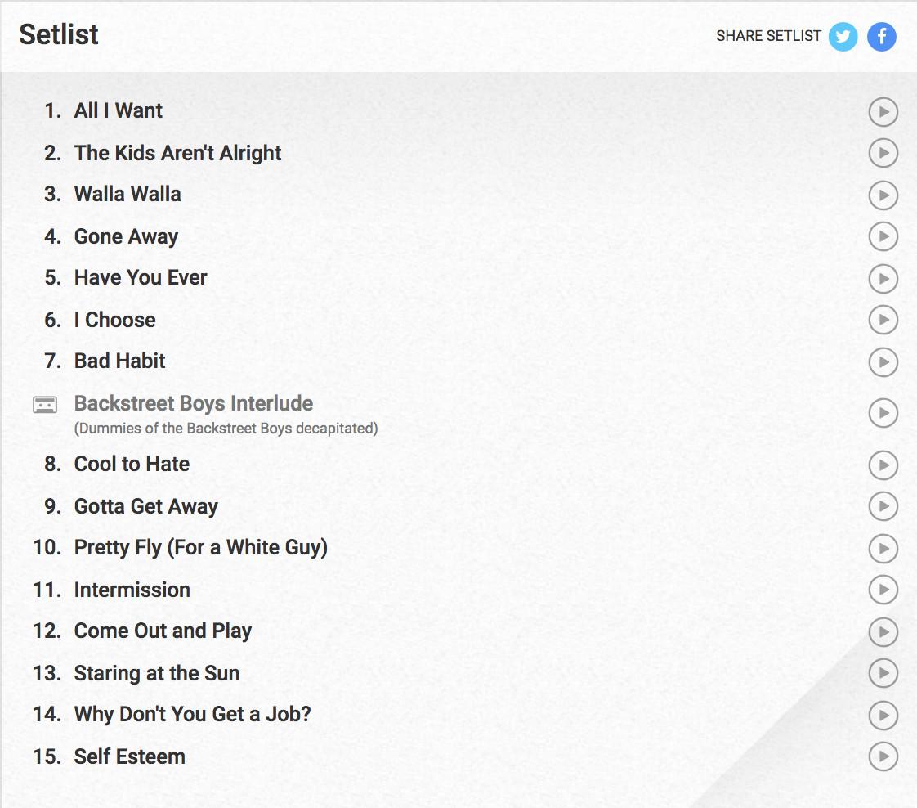Hit play next to Cool to Hate
917x808 pixels.
[883, 465]
